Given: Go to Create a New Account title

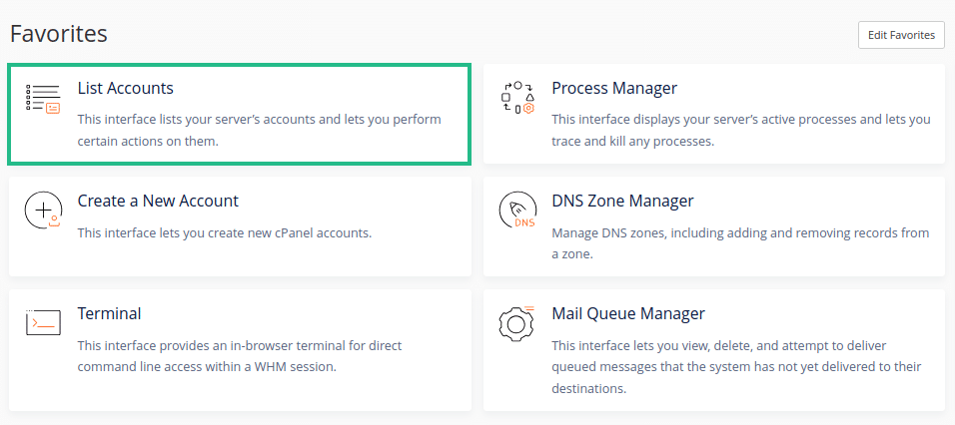Looking at the screenshot, I should pos(159,201).
